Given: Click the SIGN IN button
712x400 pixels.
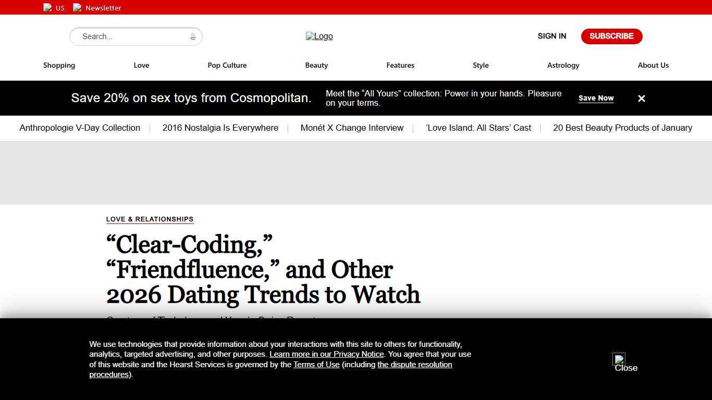Looking at the screenshot, I should coord(551,36).
